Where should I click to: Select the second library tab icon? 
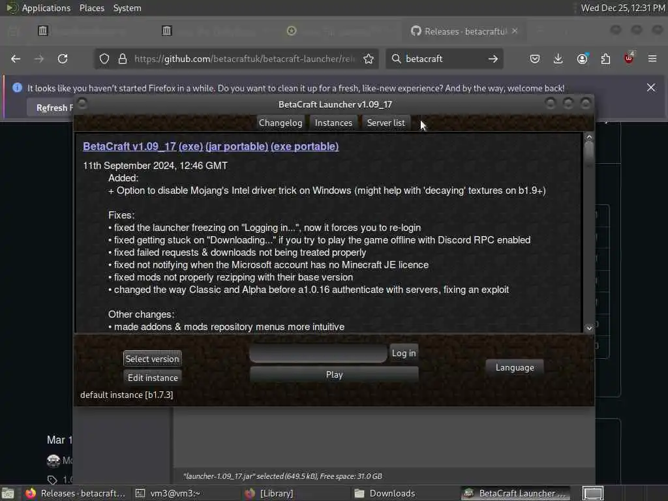pyautogui.click(x=166, y=31)
